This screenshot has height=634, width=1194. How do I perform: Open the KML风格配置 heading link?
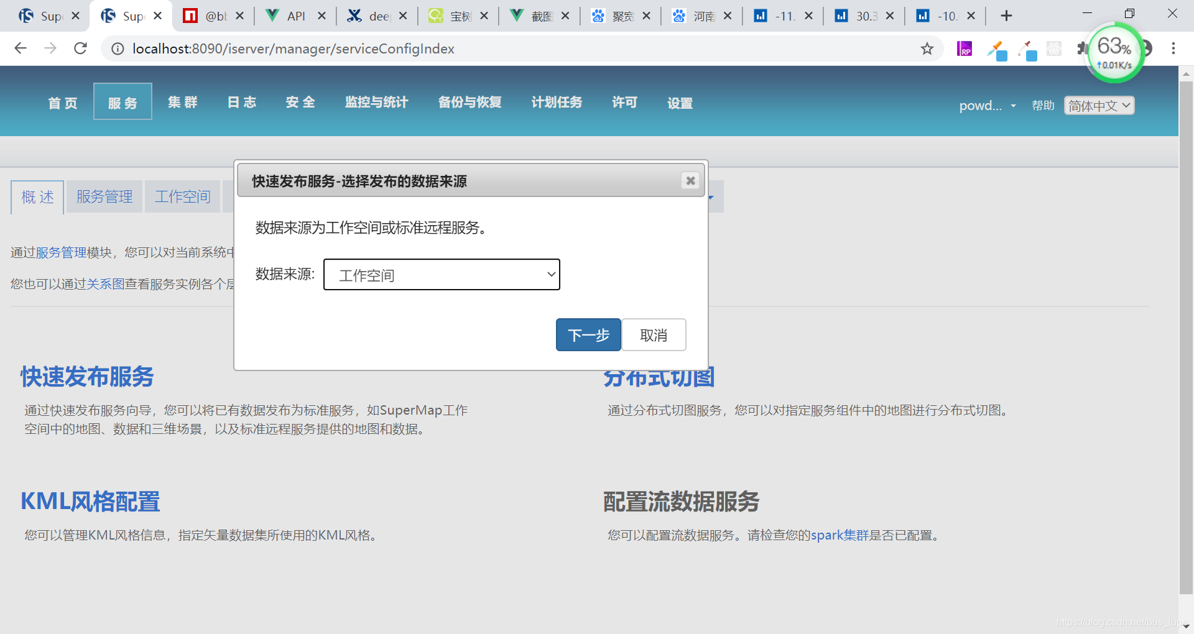point(90,502)
